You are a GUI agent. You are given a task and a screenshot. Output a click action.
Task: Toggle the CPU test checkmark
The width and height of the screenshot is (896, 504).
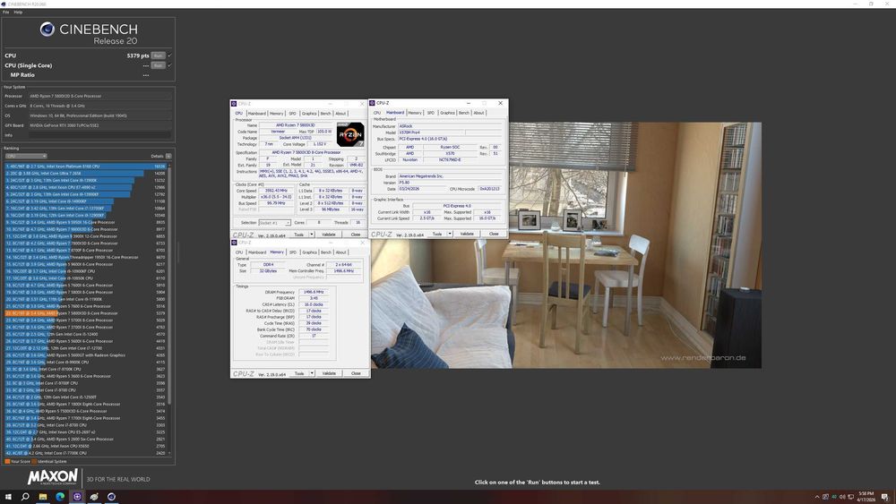tap(169, 56)
